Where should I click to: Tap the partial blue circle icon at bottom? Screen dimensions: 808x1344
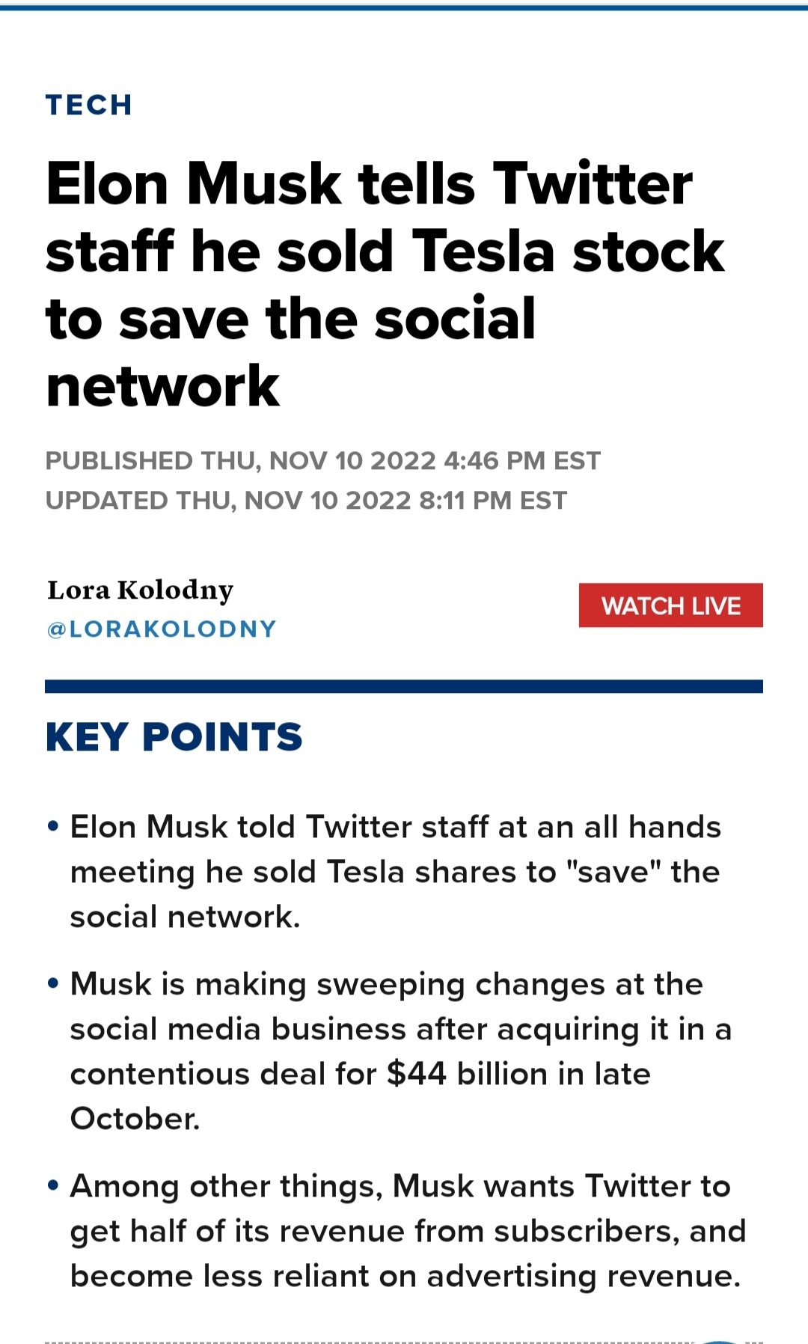[x=718, y=1341]
